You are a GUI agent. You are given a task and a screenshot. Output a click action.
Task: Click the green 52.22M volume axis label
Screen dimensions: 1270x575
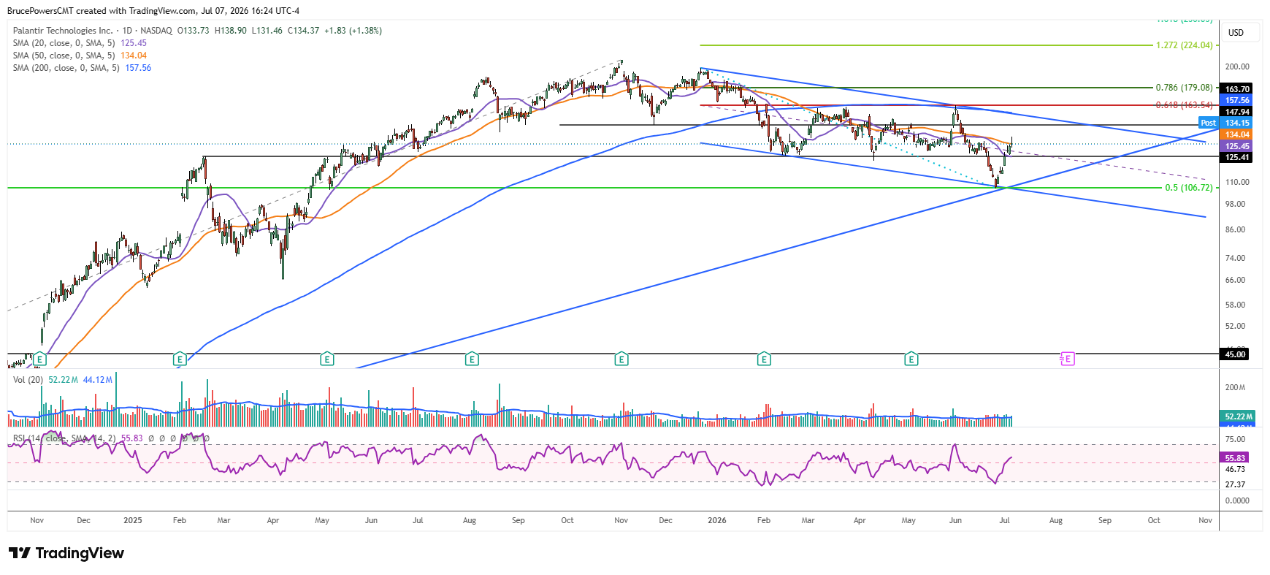tap(1239, 416)
